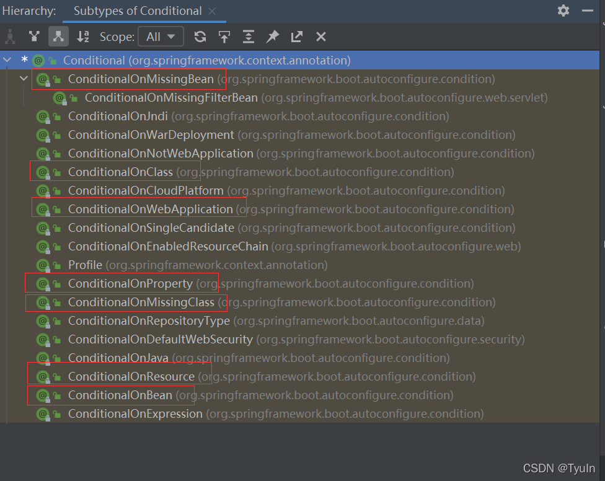Click green lock icon beside ConditionalOnResource
605x481 pixels.
(57, 377)
